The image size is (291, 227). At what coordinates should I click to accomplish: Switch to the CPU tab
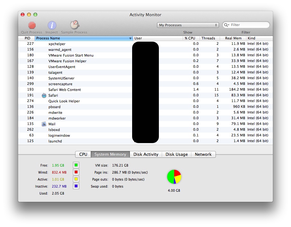coord(83,155)
